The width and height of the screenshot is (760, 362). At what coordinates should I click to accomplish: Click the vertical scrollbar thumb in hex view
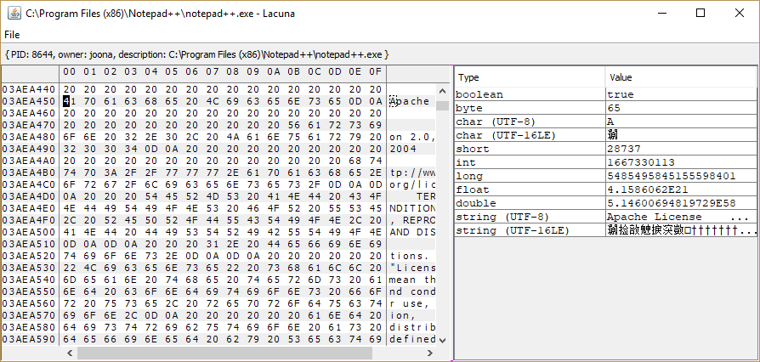442,105
